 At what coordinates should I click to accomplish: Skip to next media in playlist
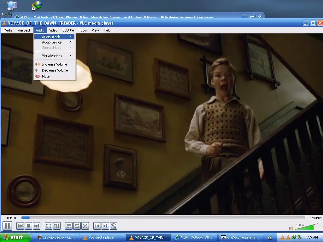pyautogui.click(x=37, y=226)
